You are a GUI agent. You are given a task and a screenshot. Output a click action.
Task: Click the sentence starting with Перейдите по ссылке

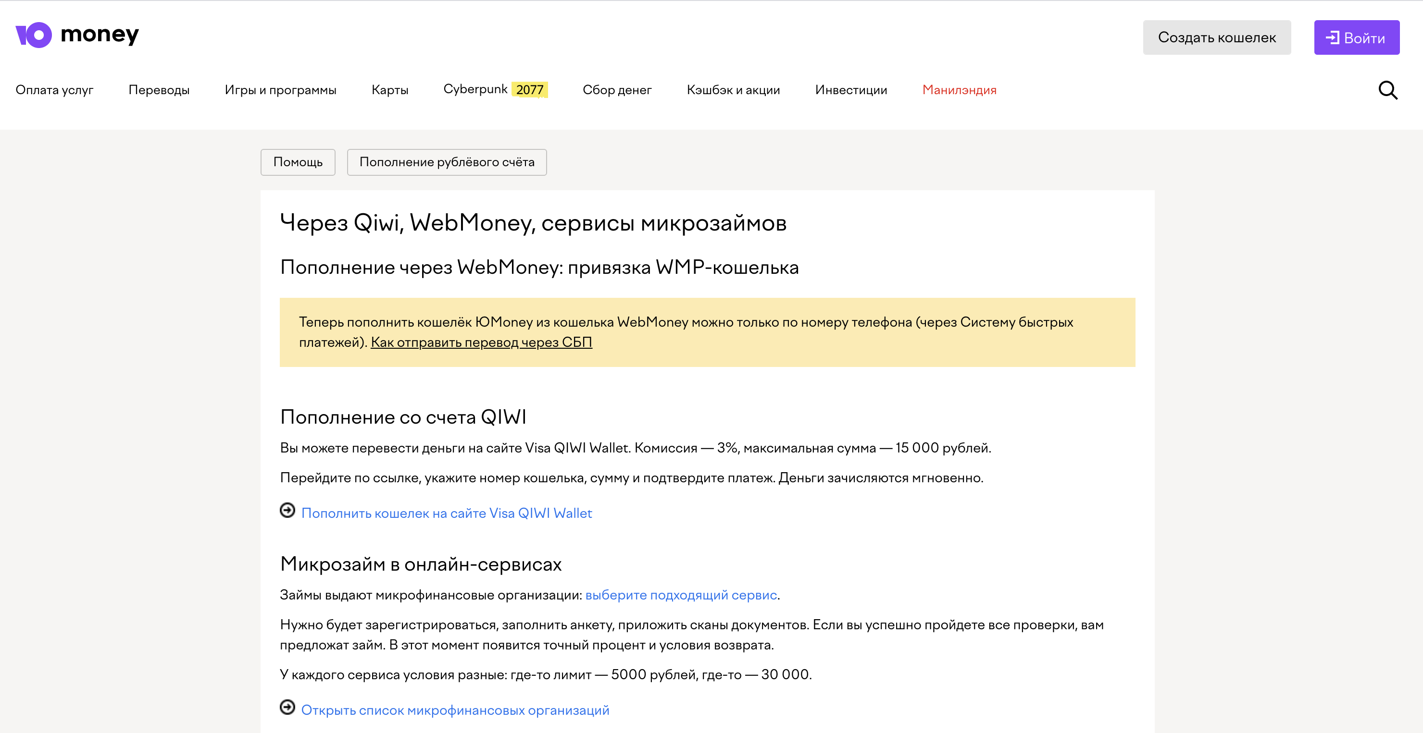[x=631, y=477]
